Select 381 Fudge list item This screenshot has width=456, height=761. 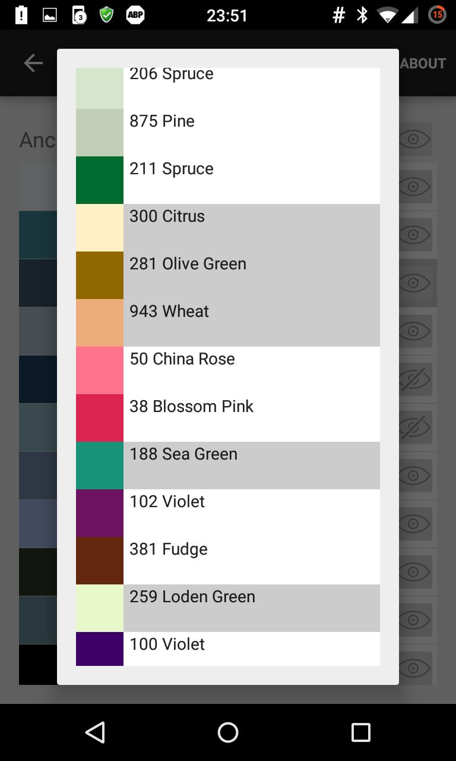click(228, 561)
